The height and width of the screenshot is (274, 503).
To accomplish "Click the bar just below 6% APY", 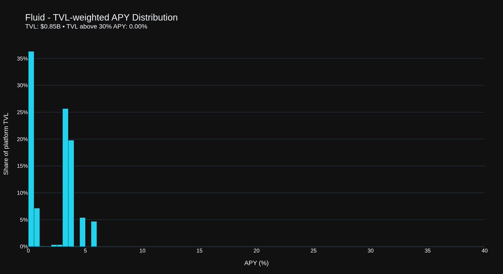I will pos(94,234).
